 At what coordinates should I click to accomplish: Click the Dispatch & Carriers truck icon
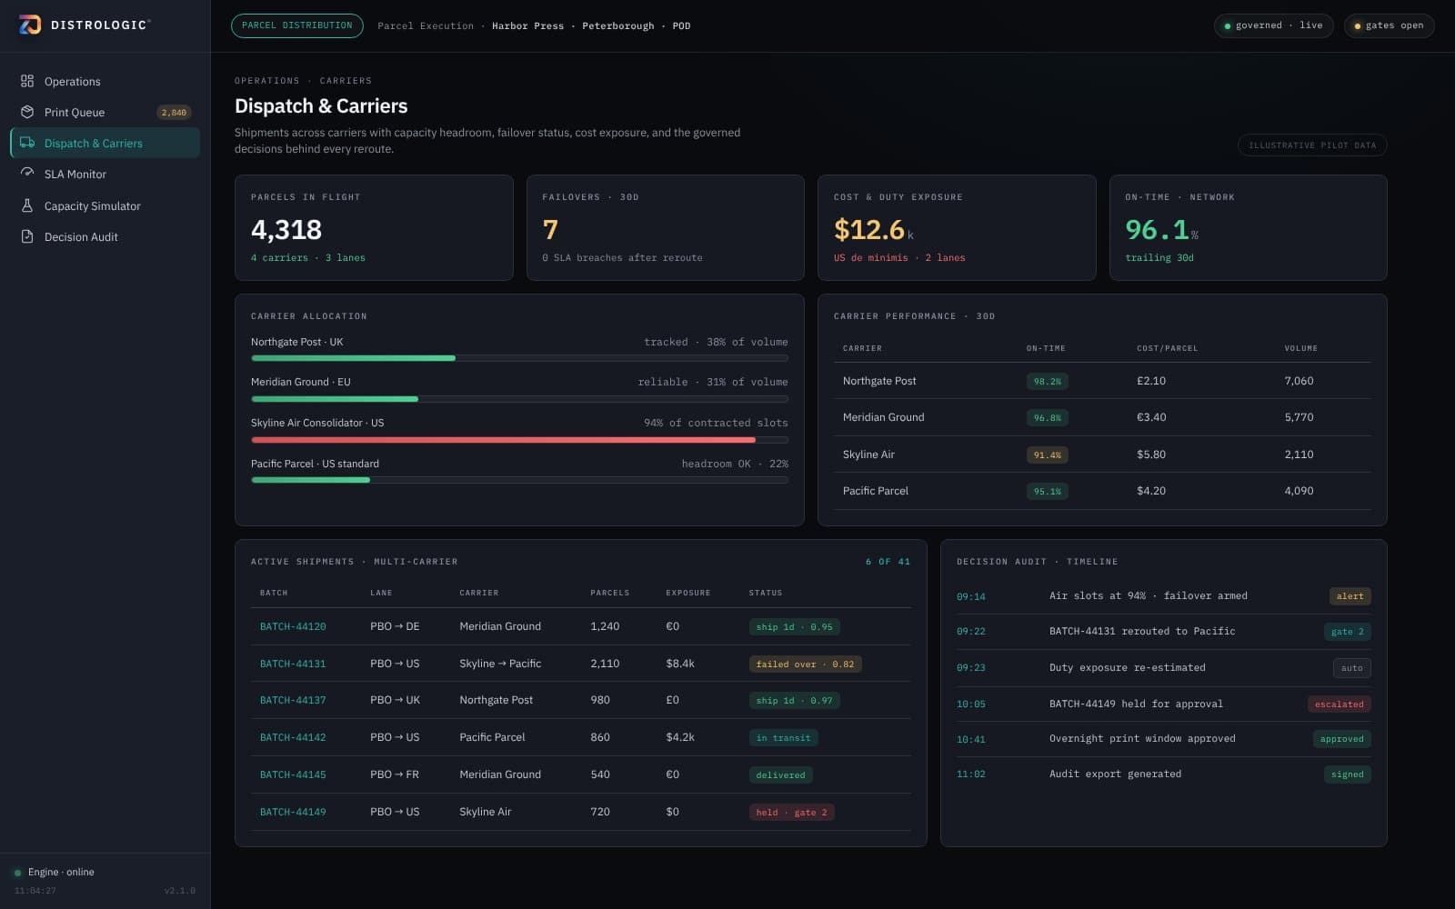pos(27,143)
